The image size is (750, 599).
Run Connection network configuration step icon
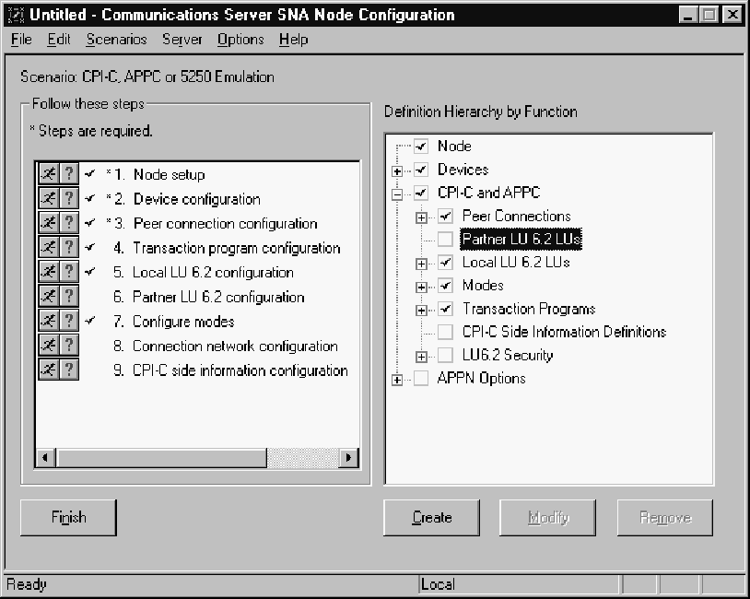[x=48, y=345]
